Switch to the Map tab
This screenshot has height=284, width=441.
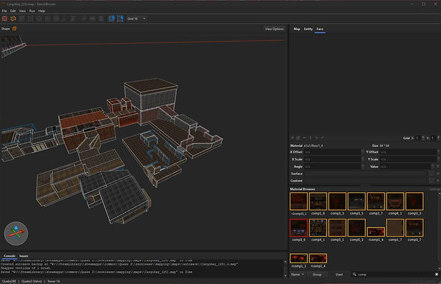point(296,29)
